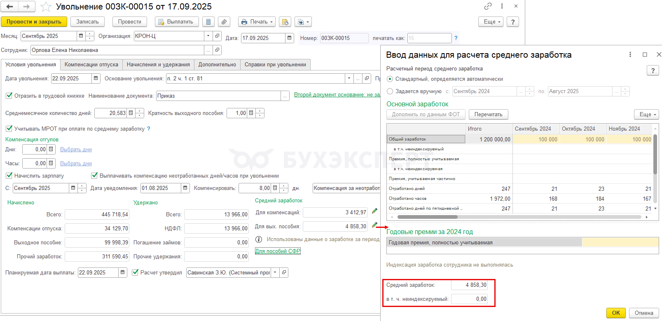Click Перечитать button in dialog
Viewport: 662px width, 321px height.
[488, 115]
